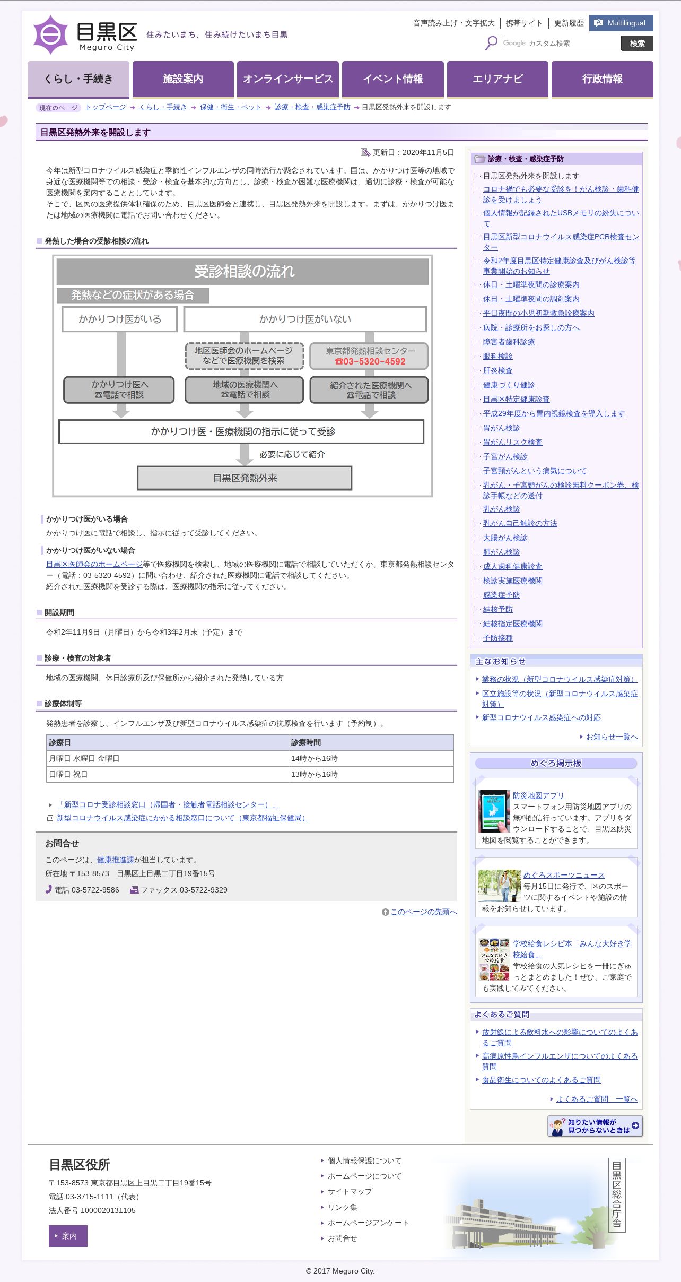Select the 行政情報 tab
Viewport: 681px width, 1282px height.
tap(603, 79)
